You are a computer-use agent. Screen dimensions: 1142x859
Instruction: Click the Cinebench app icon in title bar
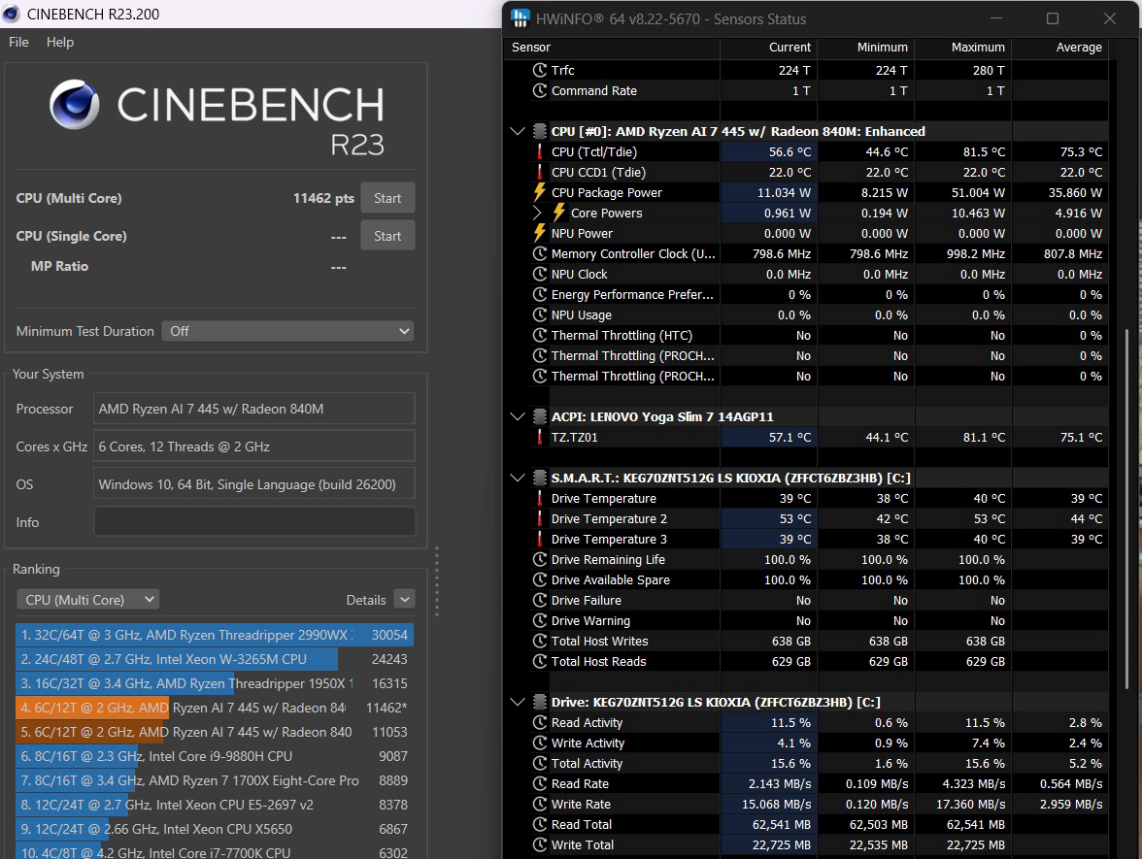tap(11, 14)
